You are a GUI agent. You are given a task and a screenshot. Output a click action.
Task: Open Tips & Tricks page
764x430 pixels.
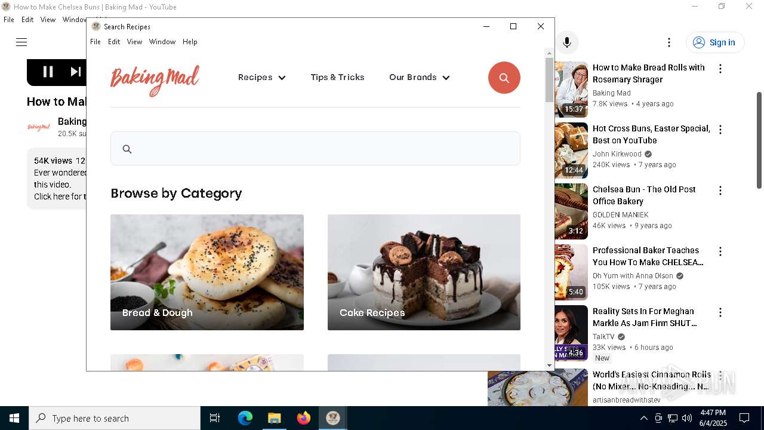pos(337,77)
